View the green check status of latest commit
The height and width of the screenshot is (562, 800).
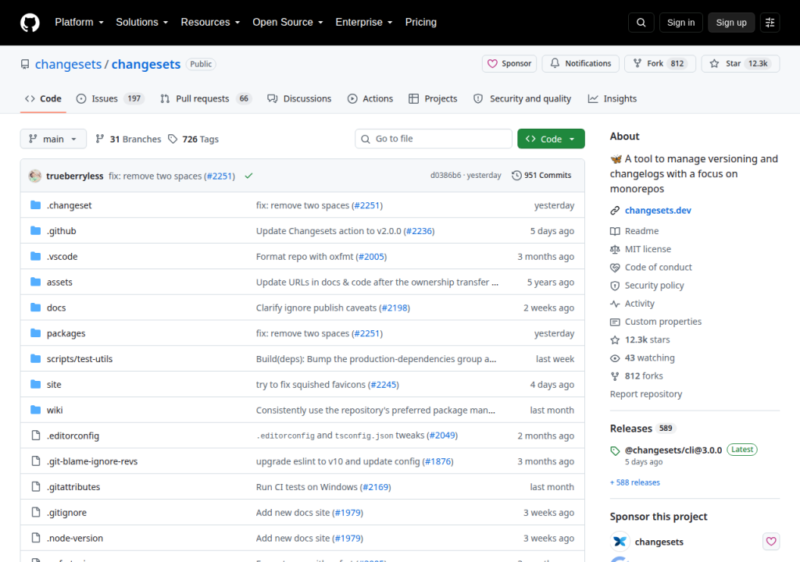click(x=248, y=176)
